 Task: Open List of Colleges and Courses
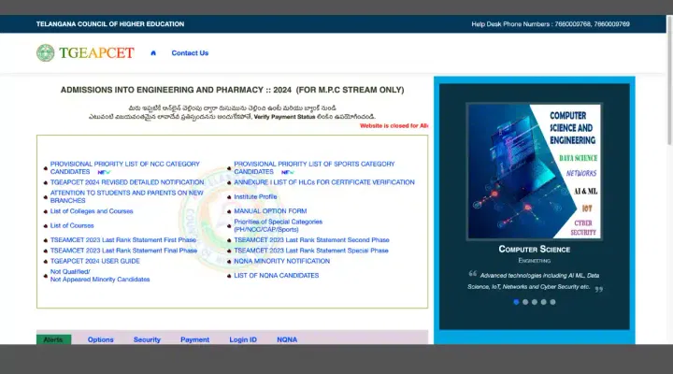92,211
